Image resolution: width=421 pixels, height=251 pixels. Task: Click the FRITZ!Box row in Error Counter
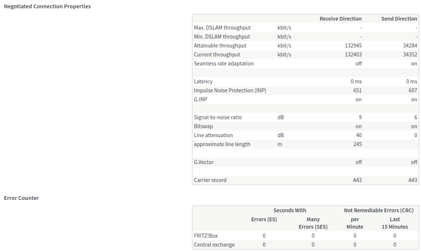(x=206, y=236)
